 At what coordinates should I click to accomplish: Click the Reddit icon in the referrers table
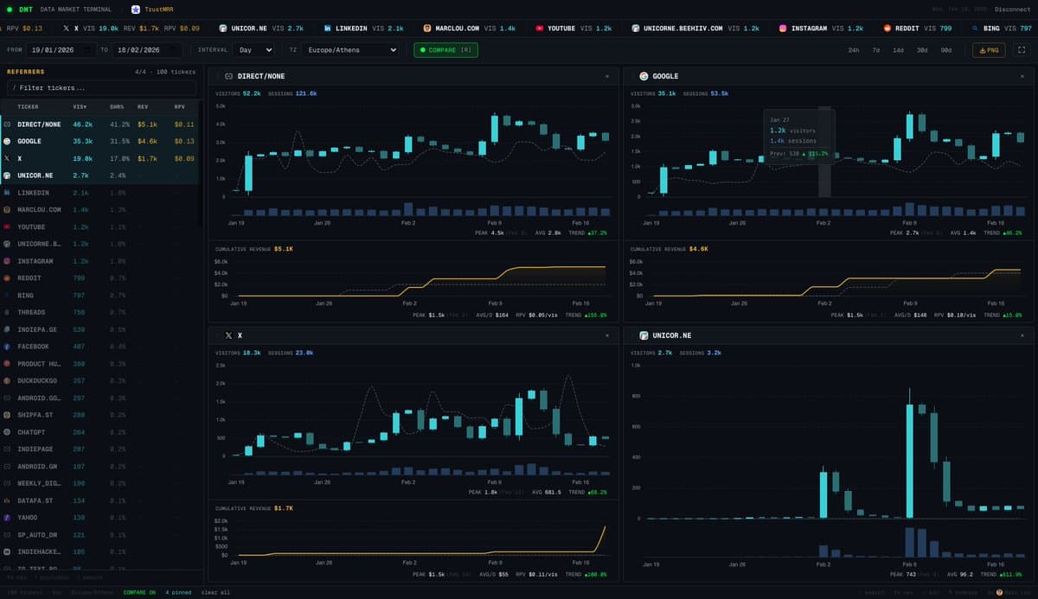[7, 278]
